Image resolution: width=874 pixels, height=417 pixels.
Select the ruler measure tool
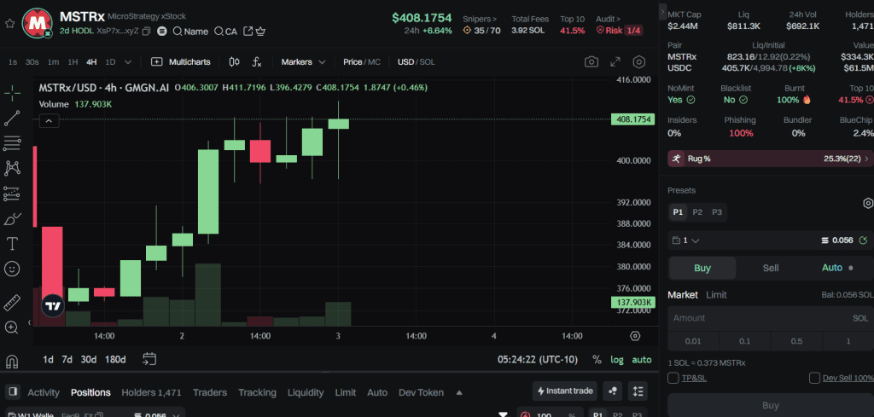coord(12,303)
